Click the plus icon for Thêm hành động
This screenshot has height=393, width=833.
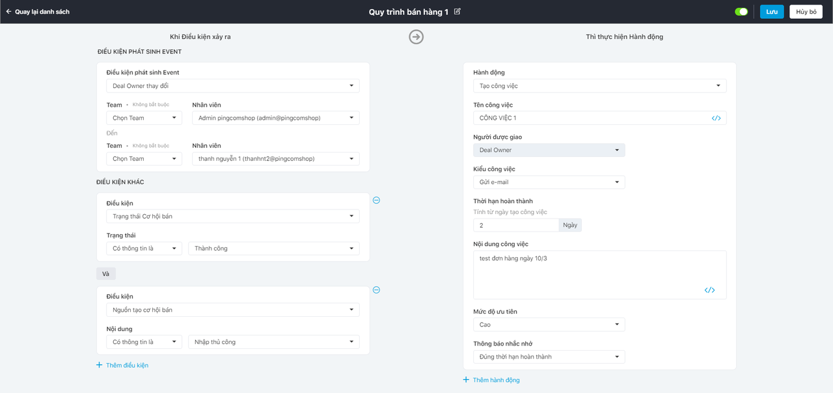[466, 380]
